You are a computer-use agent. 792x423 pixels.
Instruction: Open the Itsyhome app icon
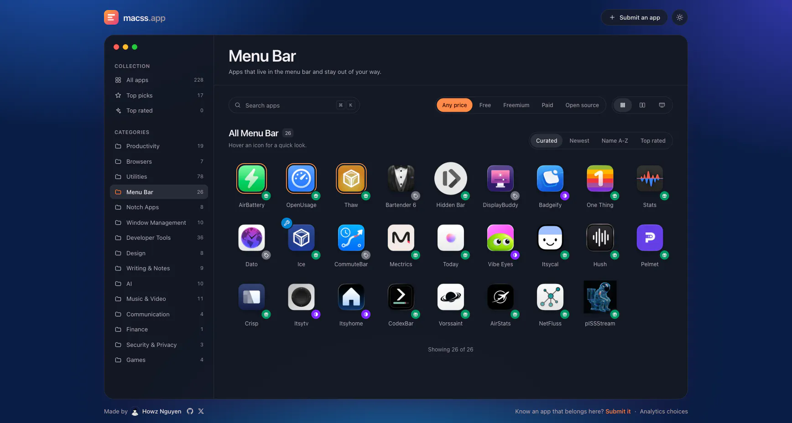pyautogui.click(x=351, y=297)
